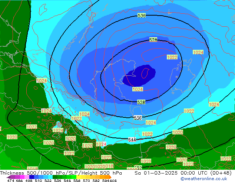Click the dark blue legend color swatch
This screenshot has width=235, height=182.
coord(32,177)
